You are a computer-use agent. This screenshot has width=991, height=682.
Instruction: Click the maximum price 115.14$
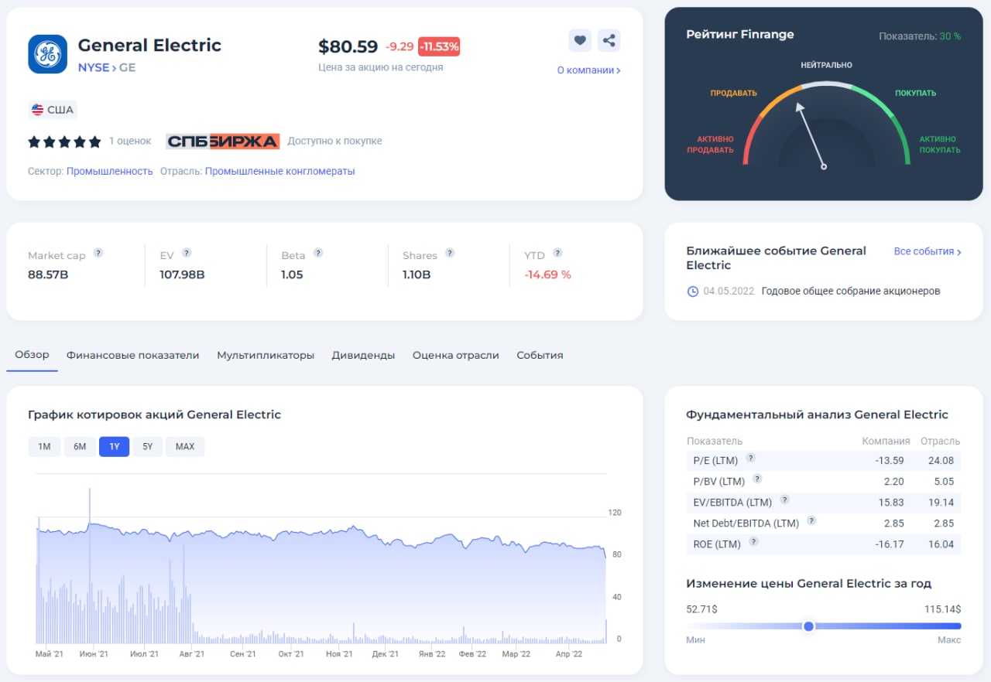(942, 609)
